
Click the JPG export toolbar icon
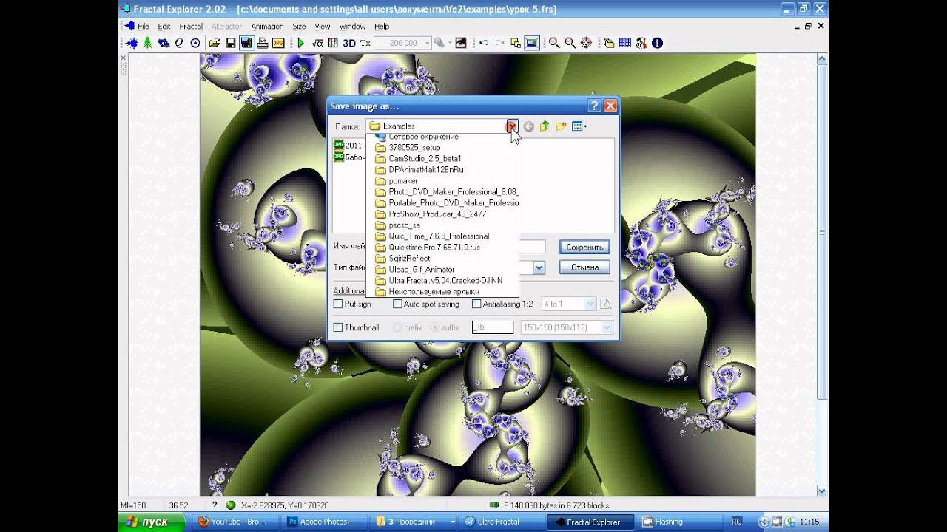click(278, 43)
